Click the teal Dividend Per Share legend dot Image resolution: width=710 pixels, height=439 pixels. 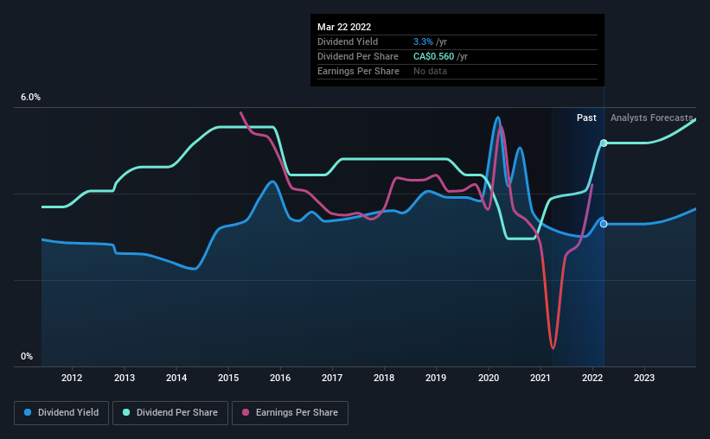tap(126, 412)
